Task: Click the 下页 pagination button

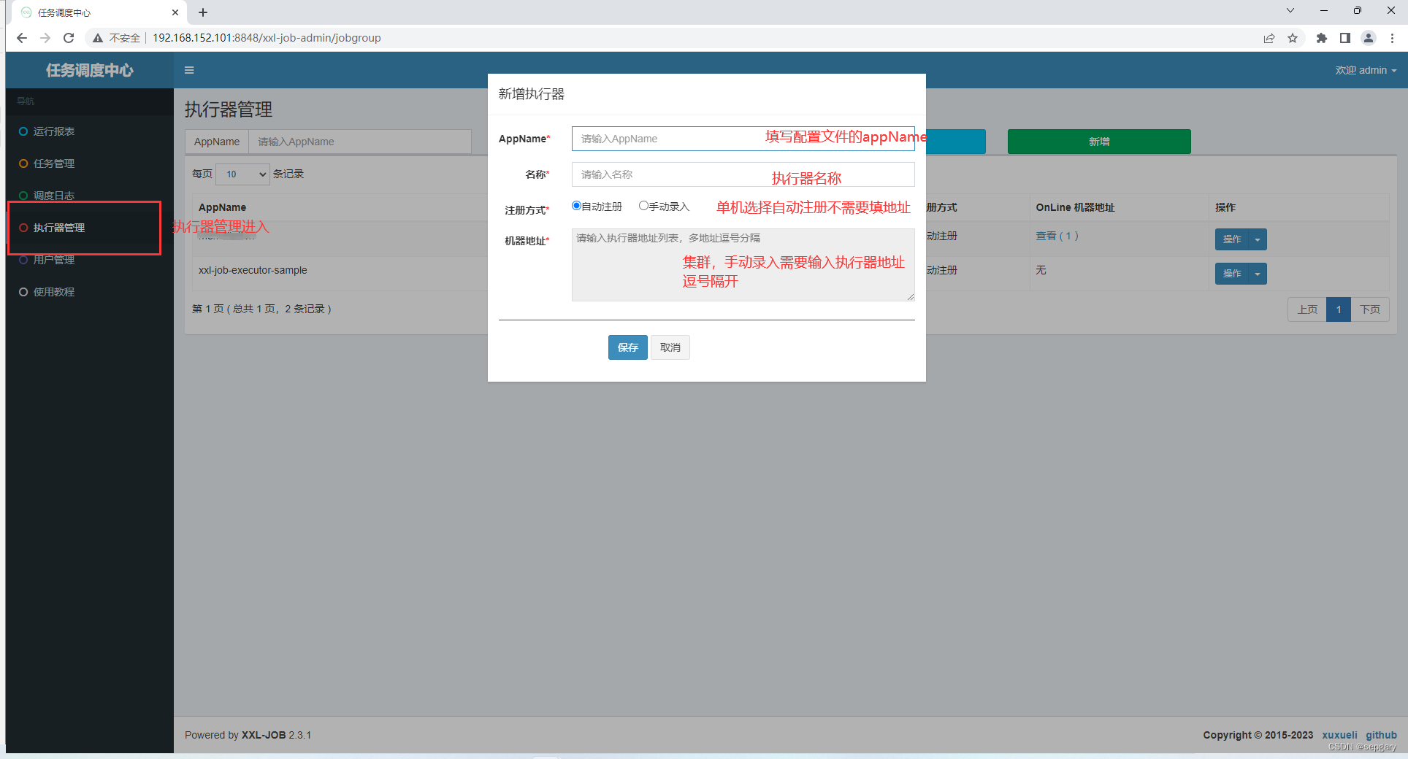Action: [1370, 309]
